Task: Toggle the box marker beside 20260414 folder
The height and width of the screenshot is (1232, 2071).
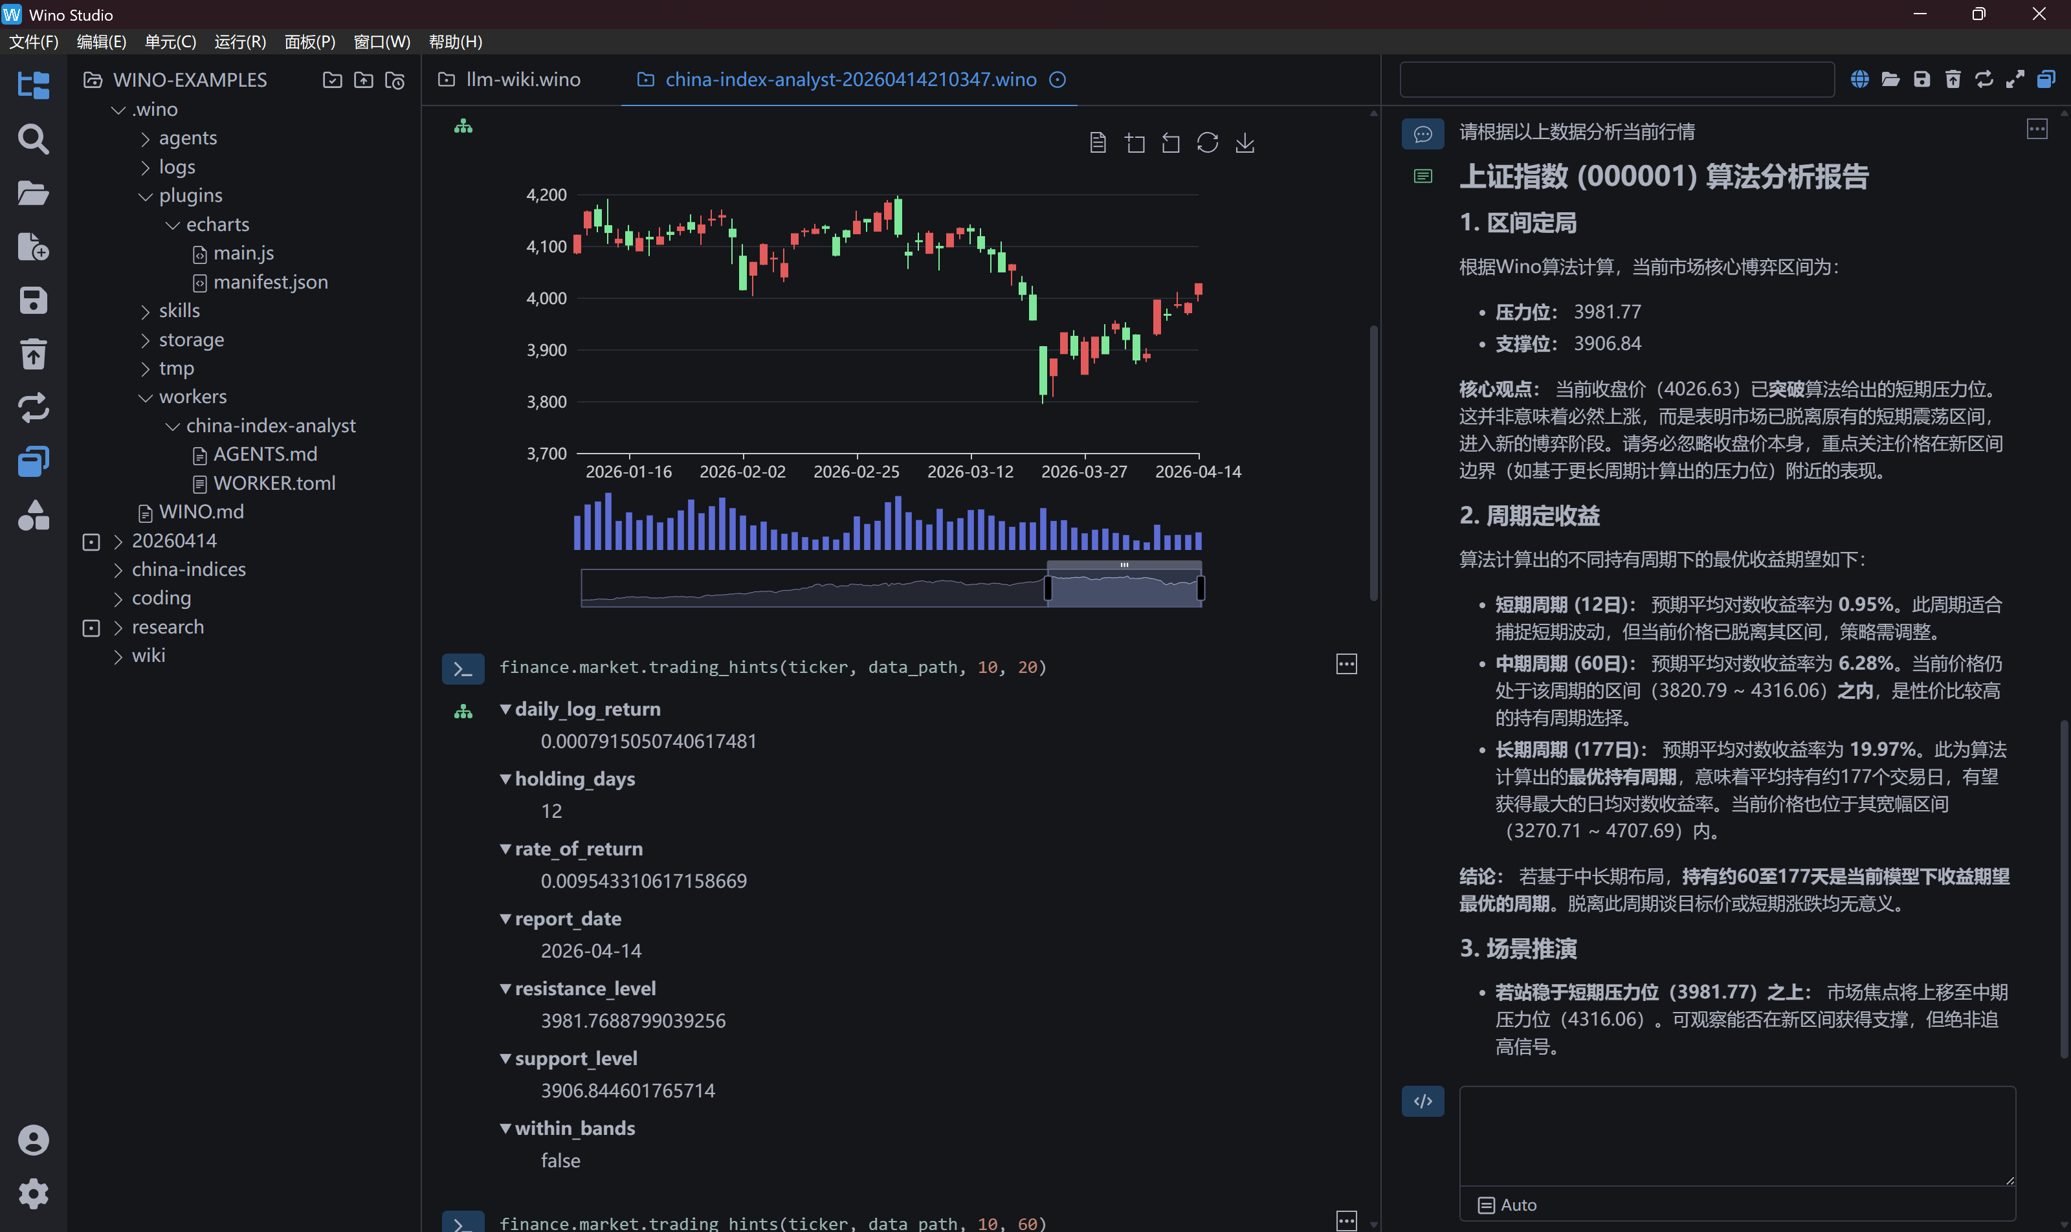Action: [x=91, y=542]
